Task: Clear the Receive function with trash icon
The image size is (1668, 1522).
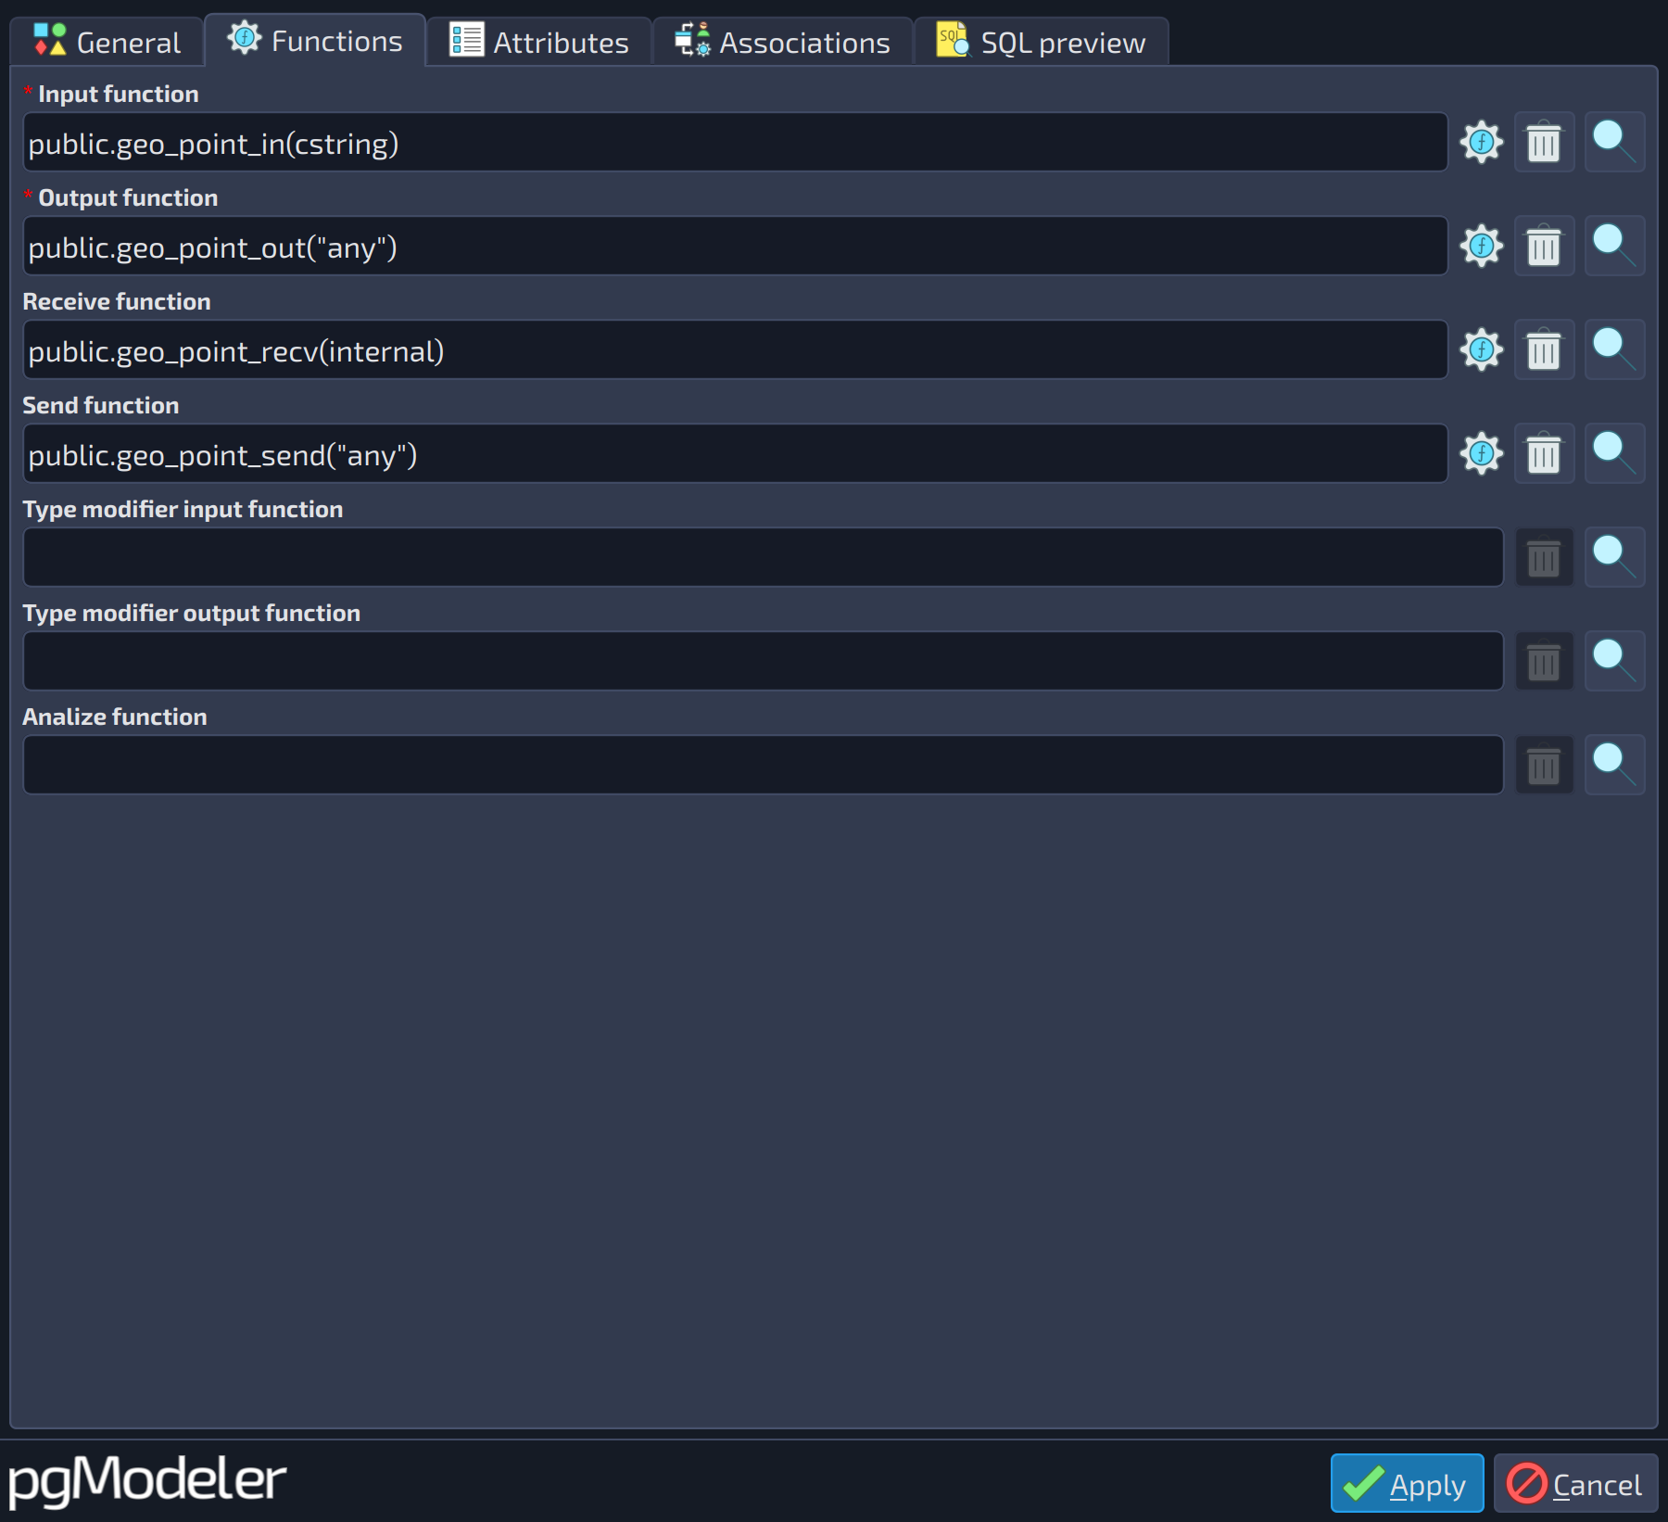Action: tap(1544, 350)
